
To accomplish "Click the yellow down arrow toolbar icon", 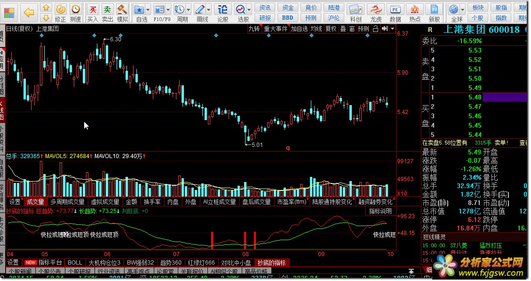I will [x=46, y=17].
